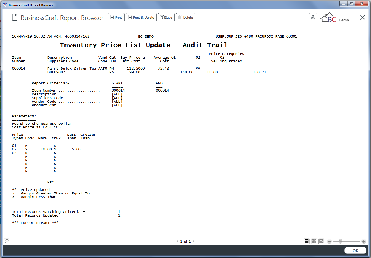
Task: Click the Delete report button
Action: click(x=186, y=17)
